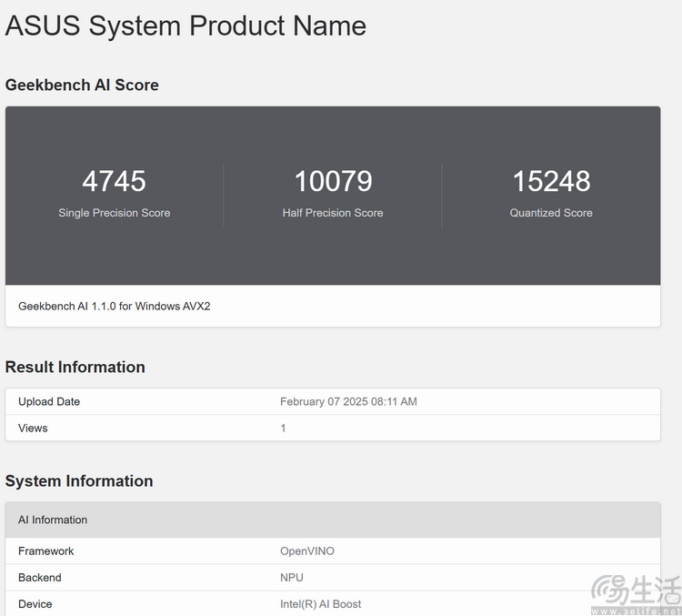Screen dimensions: 682x616
Task: Click the Upload Date row label
Action: coord(49,401)
